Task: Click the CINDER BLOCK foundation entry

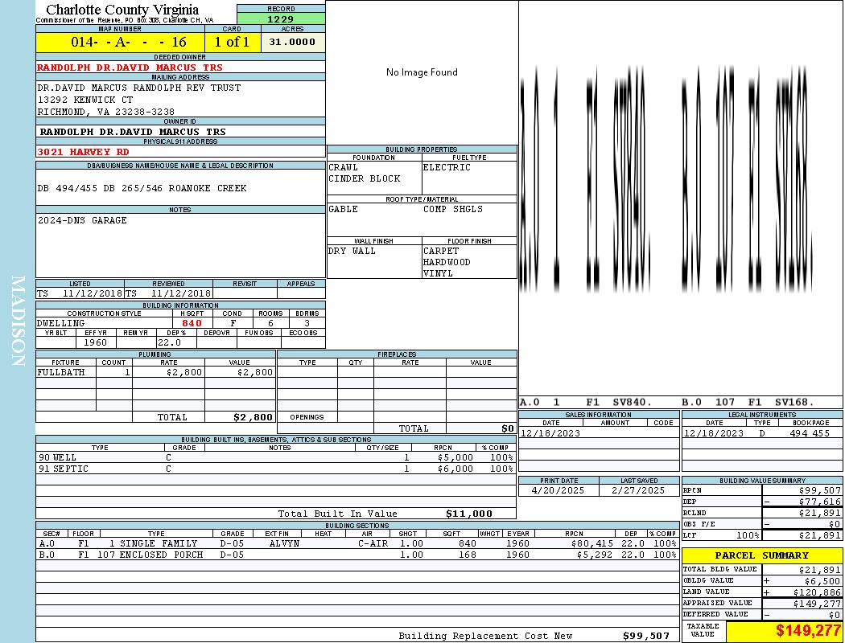Action: (x=365, y=178)
